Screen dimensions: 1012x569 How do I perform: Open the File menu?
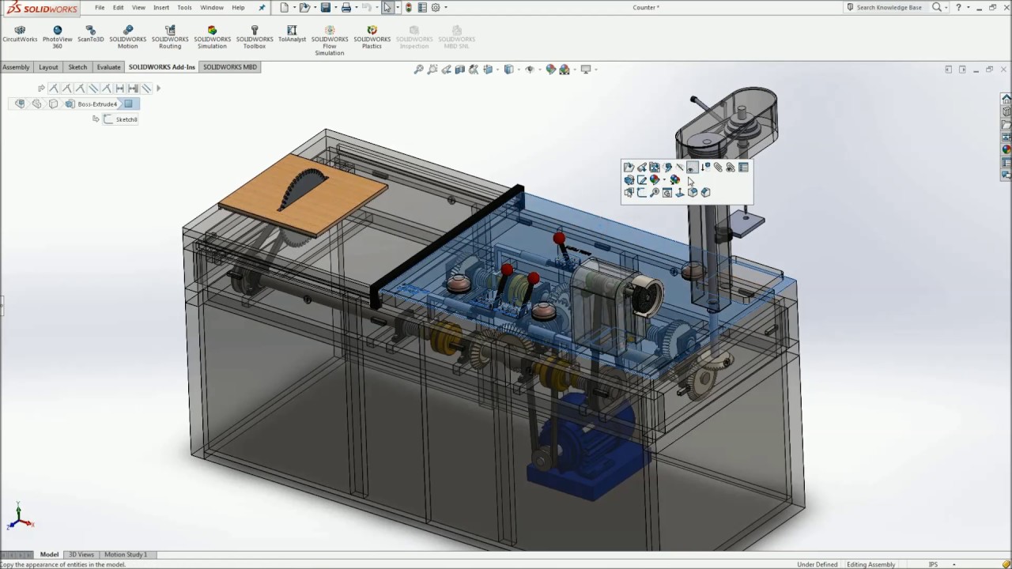click(100, 8)
